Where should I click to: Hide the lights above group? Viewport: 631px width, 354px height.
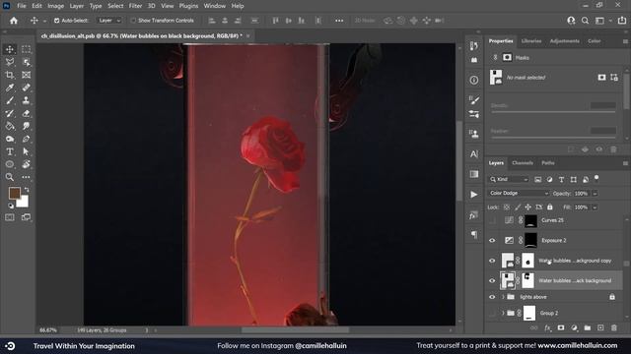(492, 297)
